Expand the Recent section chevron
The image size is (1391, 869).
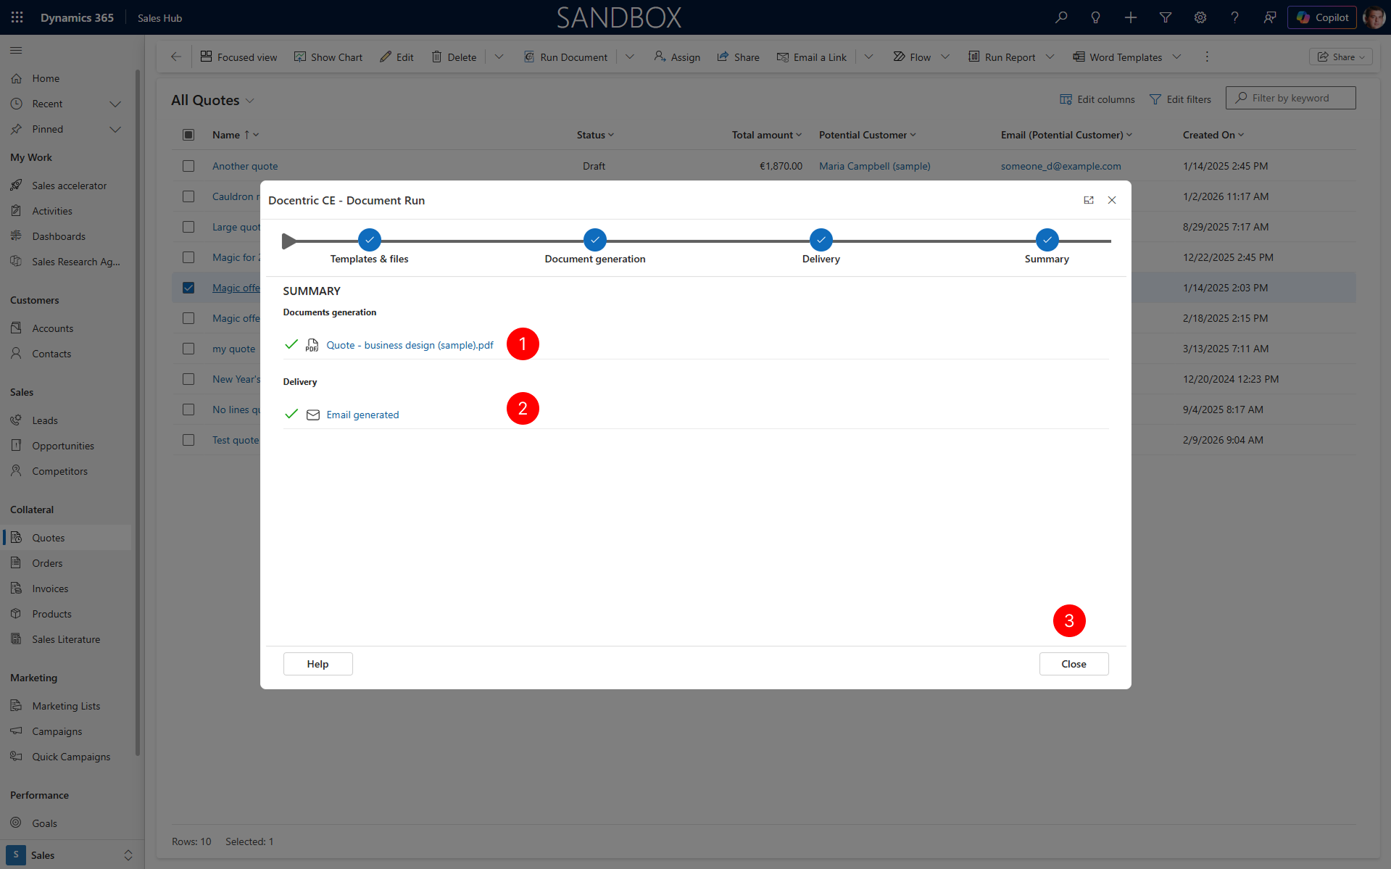115,104
